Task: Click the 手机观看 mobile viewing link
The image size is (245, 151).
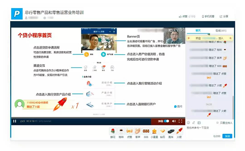Action: coord(208,16)
